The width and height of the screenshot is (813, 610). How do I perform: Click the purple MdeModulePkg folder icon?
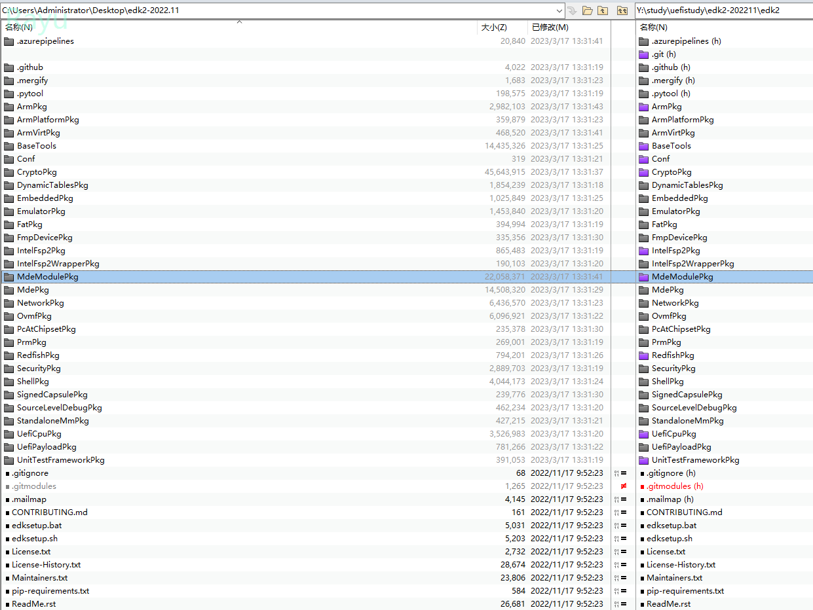(x=643, y=277)
